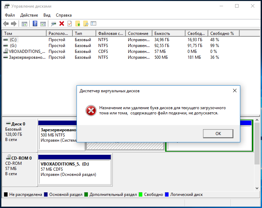This screenshot has width=262, height=208.
Task: Click the yellow folder with magnifier icon
Action: point(86,23)
